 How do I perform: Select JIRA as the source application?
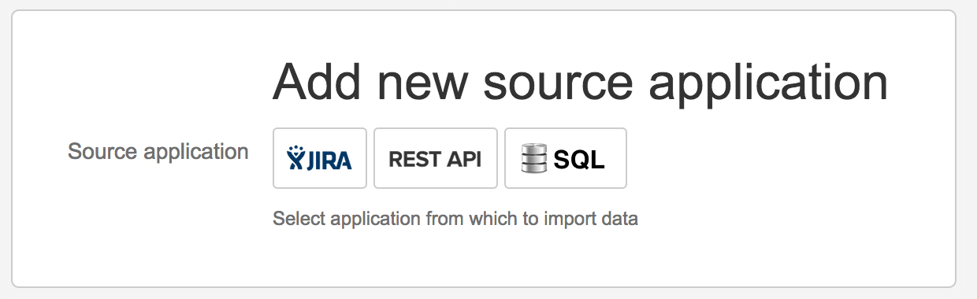(x=320, y=158)
